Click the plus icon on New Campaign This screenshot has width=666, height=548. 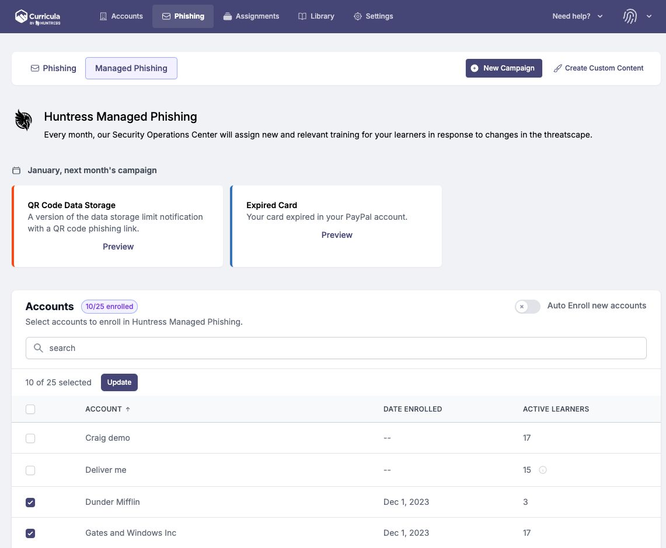coord(475,68)
